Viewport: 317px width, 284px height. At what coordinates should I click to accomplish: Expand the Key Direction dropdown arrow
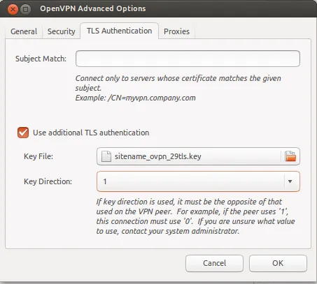coord(290,181)
